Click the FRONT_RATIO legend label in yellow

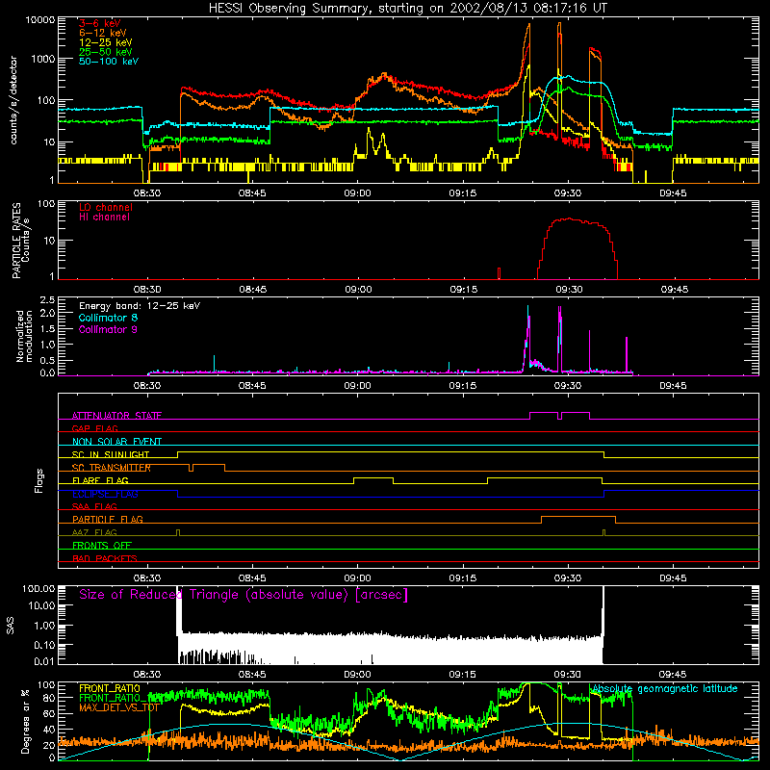[x=110, y=688]
